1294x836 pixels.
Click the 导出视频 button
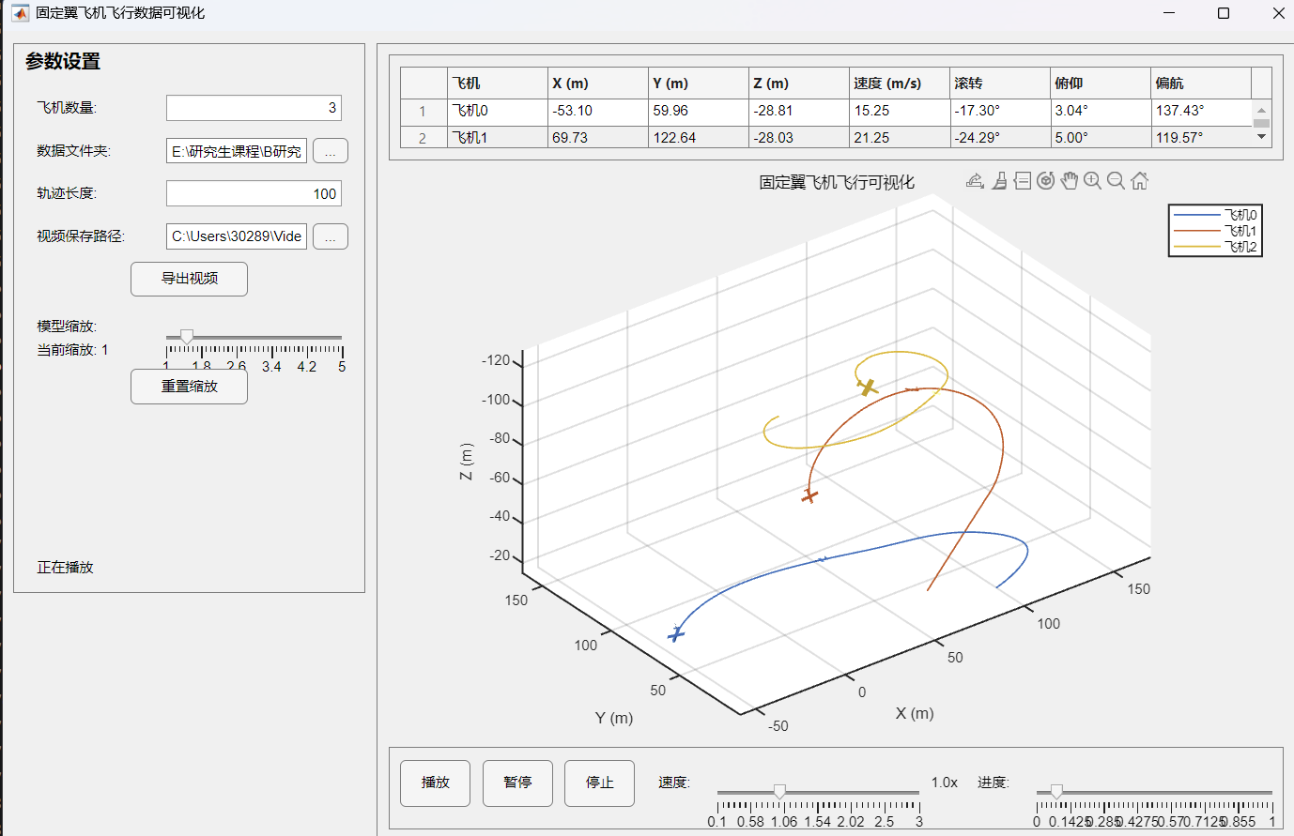[x=189, y=279]
